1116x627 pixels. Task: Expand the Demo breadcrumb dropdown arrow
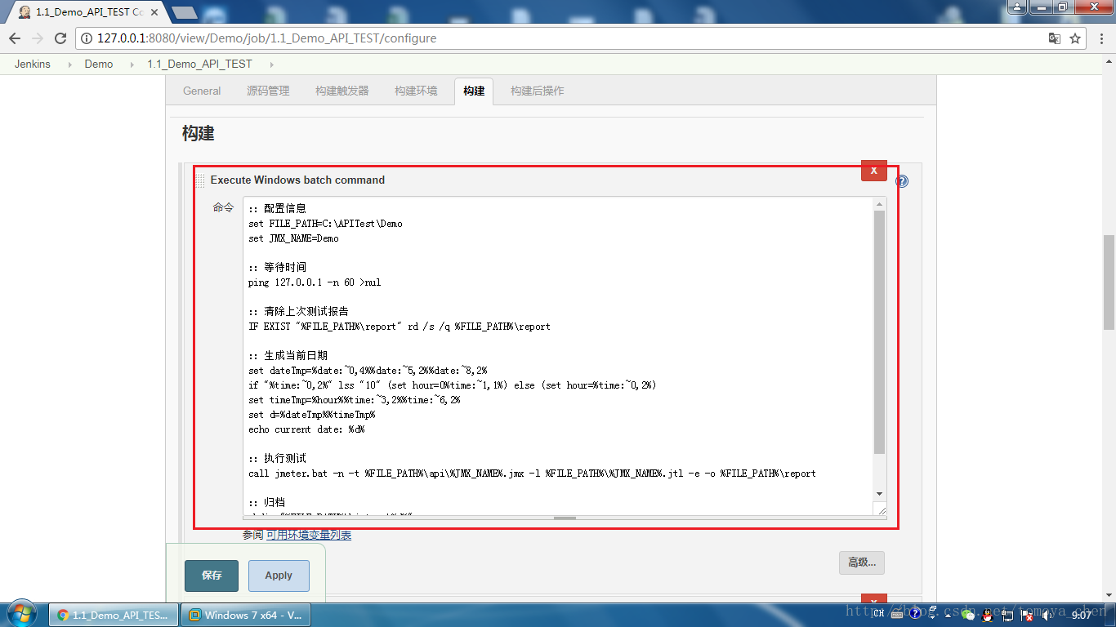[132, 64]
